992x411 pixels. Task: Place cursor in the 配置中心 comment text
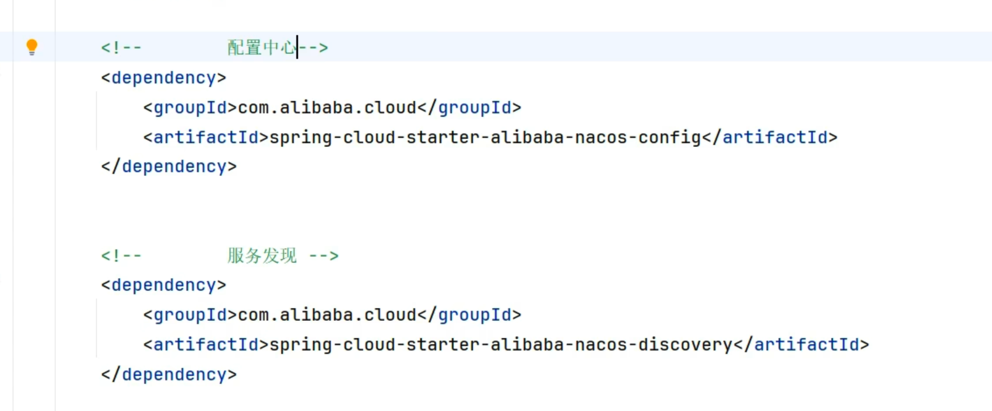tap(261, 47)
